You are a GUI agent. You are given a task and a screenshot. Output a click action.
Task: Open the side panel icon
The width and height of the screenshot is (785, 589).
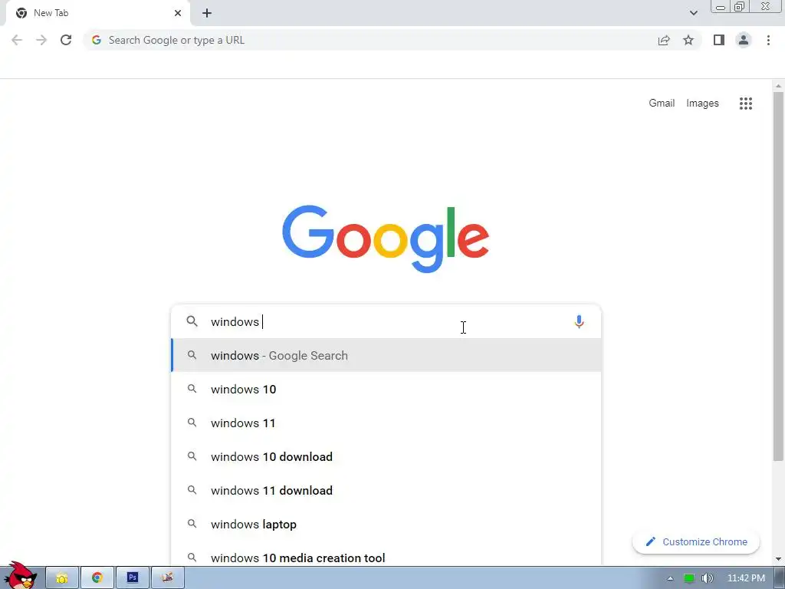(719, 40)
